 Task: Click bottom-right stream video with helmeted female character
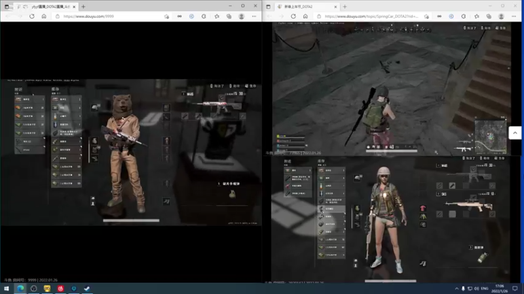391,220
